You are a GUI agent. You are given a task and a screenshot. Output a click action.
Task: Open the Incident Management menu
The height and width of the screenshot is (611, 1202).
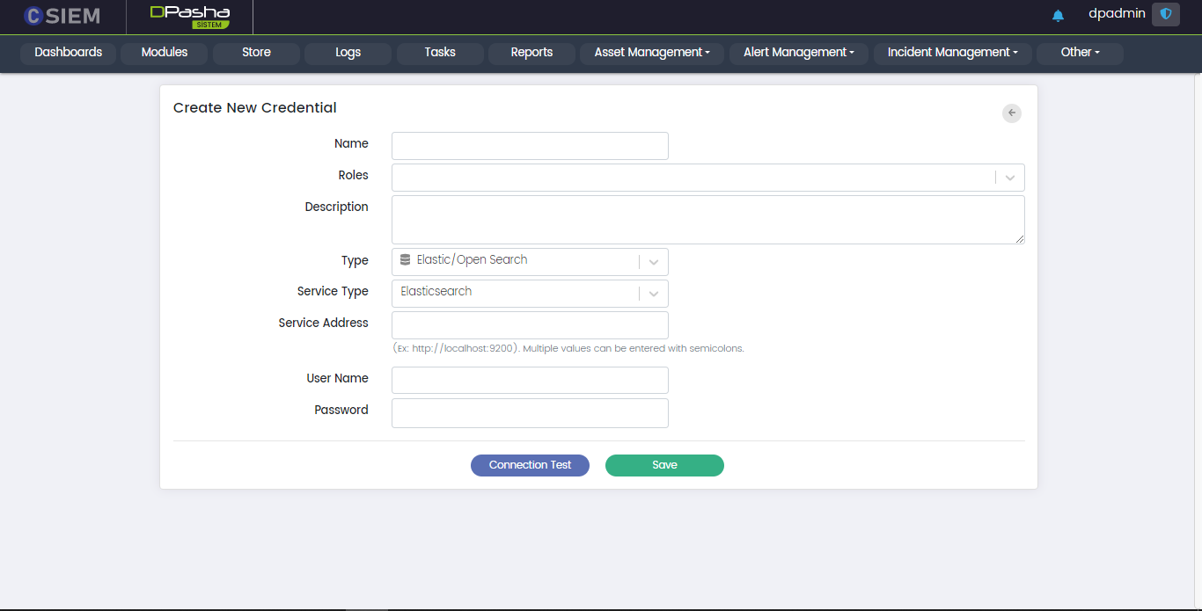[952, 53]
